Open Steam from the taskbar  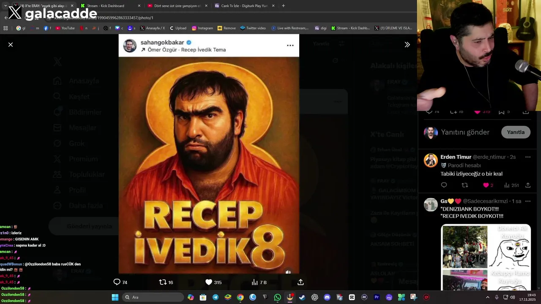pos(302,297)
